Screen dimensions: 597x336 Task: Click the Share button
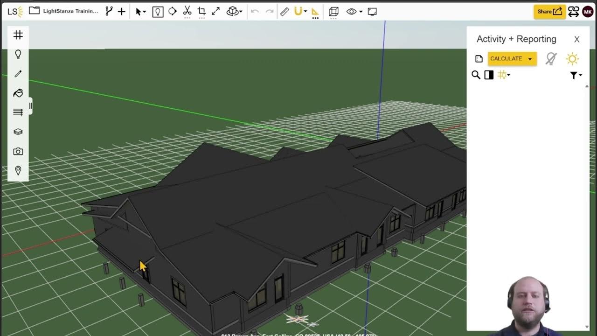tap(549, 12)
